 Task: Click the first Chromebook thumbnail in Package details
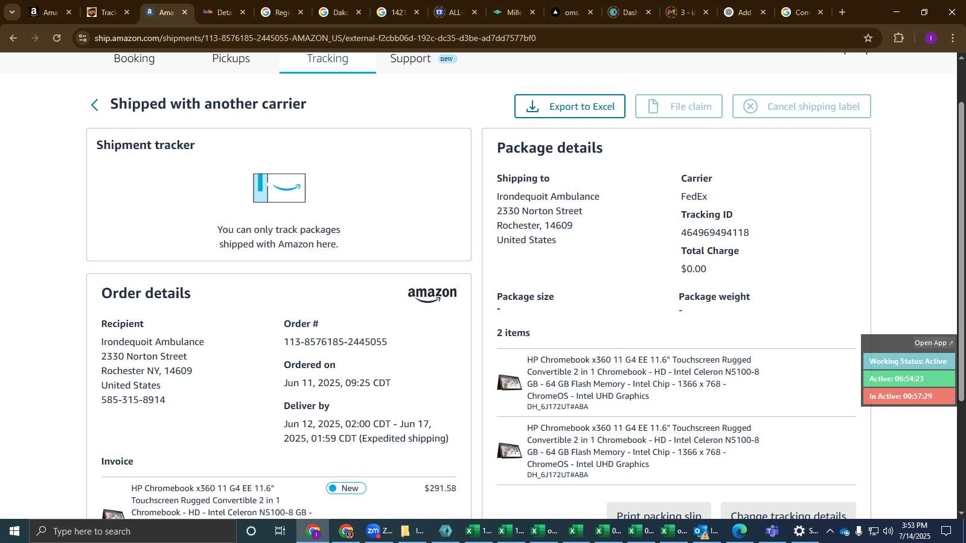(509, 383)
